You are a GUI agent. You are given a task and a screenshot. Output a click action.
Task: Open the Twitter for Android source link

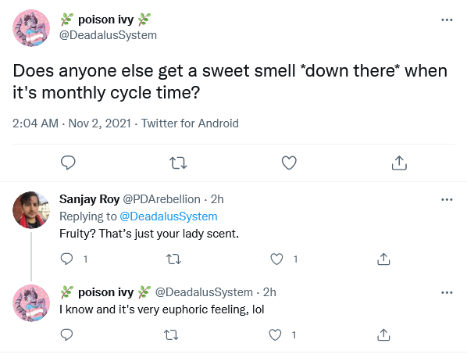(190, 123)
